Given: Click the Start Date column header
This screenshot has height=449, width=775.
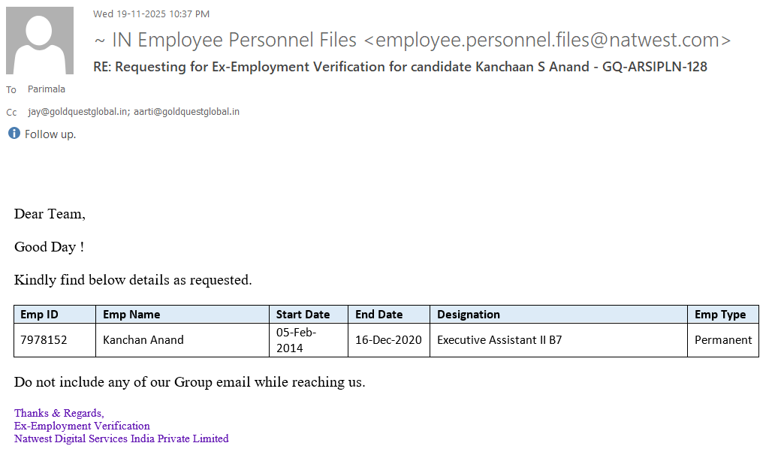Looking at the screenshot, I should 303,315.
